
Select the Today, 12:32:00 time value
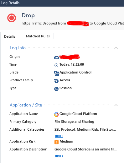(x=72, y=64)
